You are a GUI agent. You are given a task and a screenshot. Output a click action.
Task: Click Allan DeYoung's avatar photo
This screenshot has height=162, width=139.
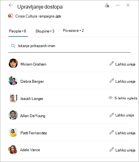pos(13,115)
